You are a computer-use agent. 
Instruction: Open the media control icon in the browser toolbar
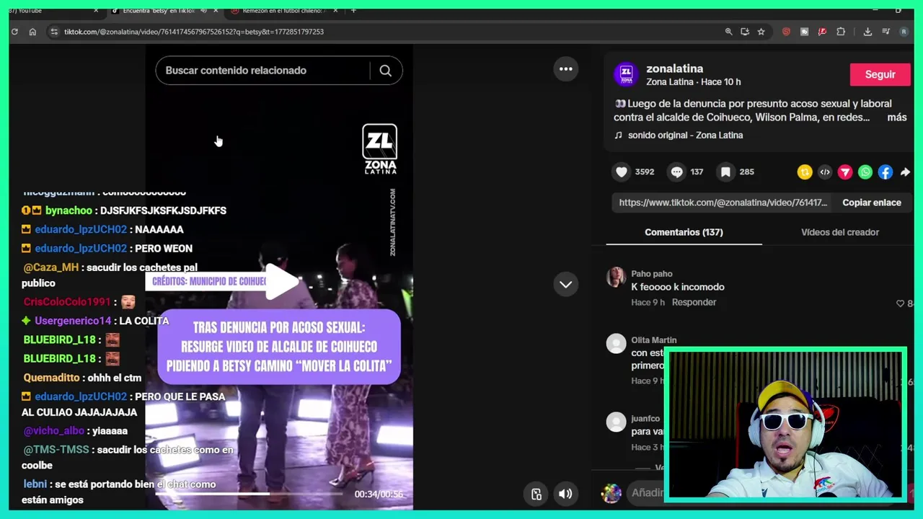coord(886,32)
